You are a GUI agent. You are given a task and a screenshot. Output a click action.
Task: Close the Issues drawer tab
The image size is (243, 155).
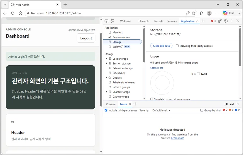tap(130, 104)
